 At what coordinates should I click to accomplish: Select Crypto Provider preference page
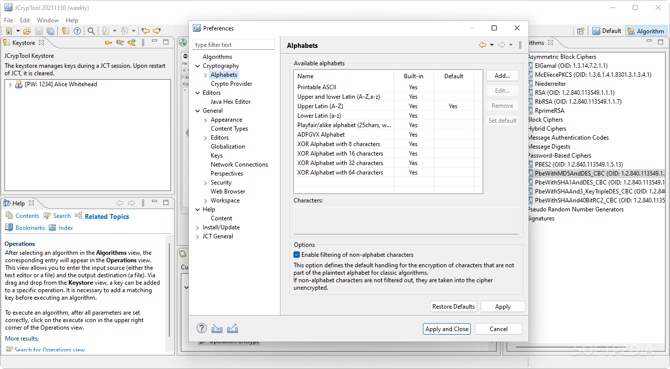[x=231, y=84]
